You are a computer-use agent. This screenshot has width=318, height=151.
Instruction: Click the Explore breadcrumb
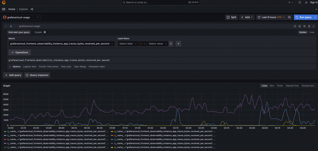pos(24,9)
